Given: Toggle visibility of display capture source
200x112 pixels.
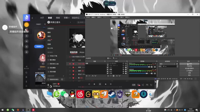Looking at the screenshot, I should point(123,63).
